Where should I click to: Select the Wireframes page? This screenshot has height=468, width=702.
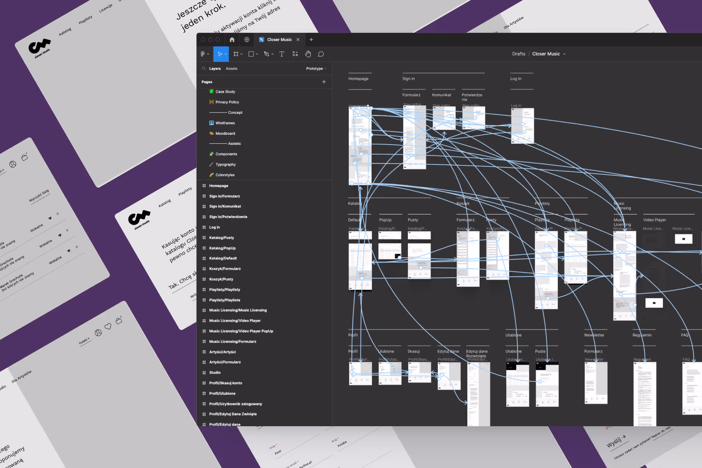(225, 123)
